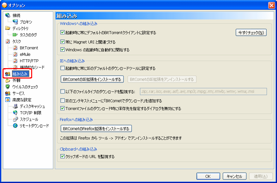Select プロキシ in the options tree
This screenshot has height=183, width=277.
[26, 22]
